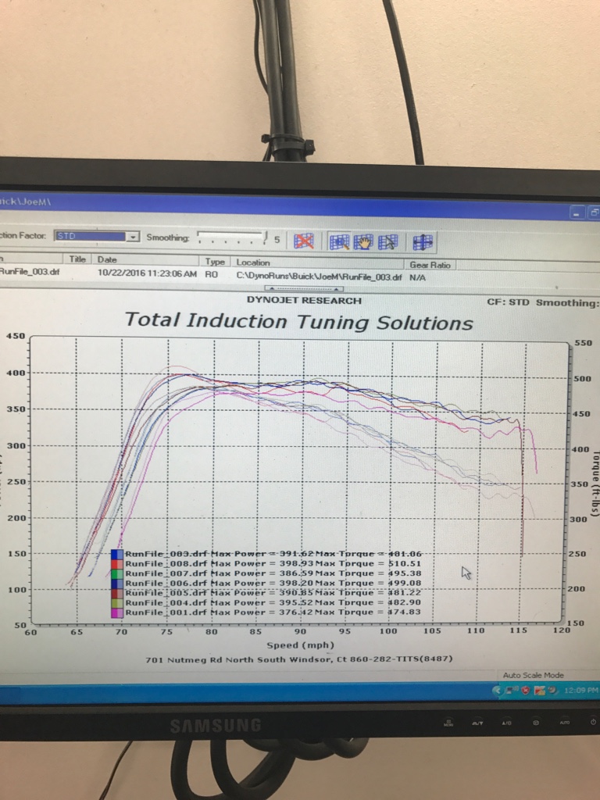
Task: Click the Type column header
Action: (x=215, y=262)
